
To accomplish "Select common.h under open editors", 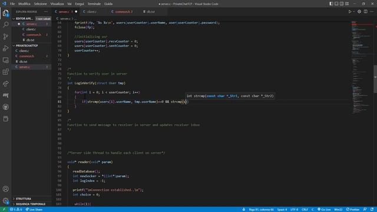I will (x=31, y=35).
